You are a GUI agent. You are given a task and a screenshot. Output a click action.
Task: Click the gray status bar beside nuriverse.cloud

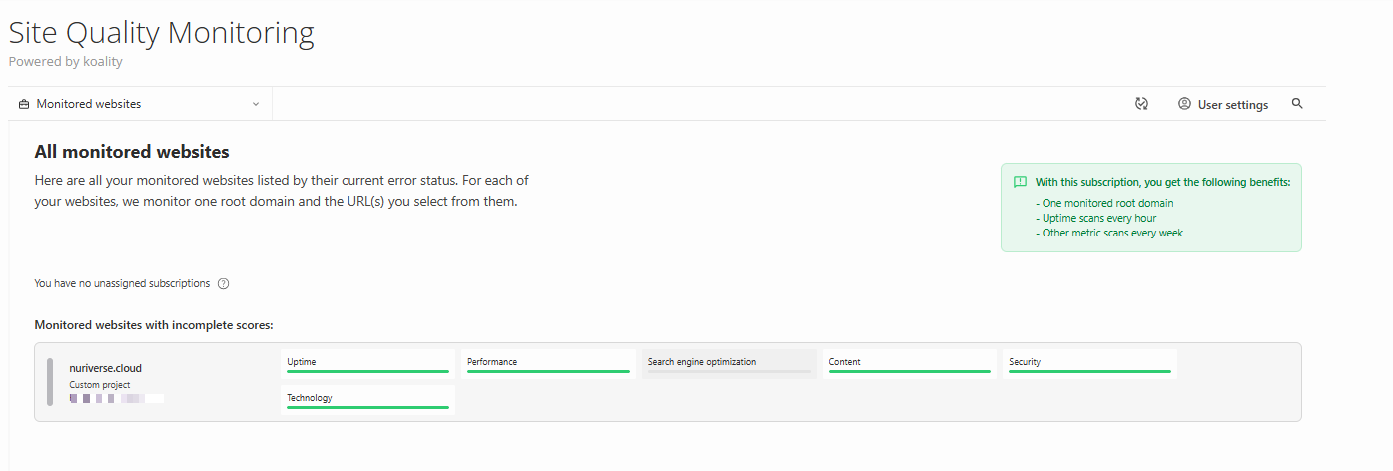point(50,382)
